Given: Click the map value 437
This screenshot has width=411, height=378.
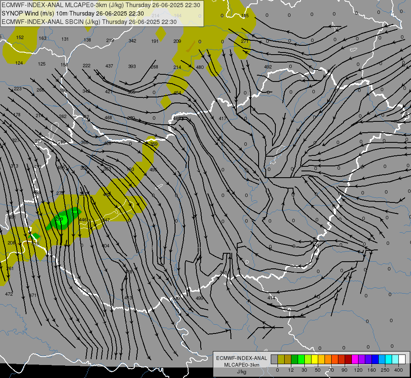Looking at the screenshot, I should [x=109, y=66].
